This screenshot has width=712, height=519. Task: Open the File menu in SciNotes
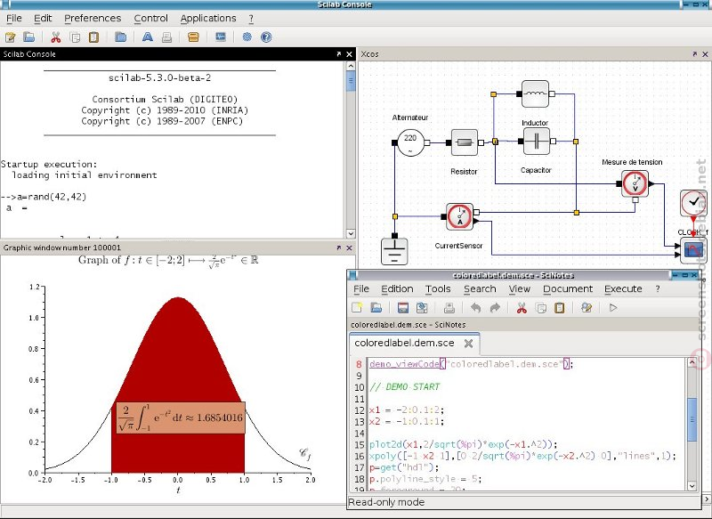[361, 288]
